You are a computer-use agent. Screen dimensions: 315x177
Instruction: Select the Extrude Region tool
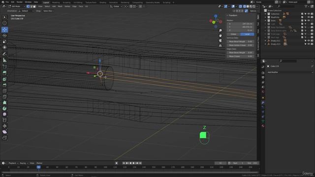pos(4,73)
